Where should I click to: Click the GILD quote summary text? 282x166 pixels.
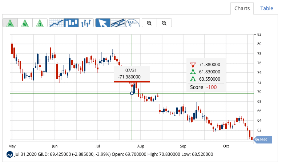114,154
